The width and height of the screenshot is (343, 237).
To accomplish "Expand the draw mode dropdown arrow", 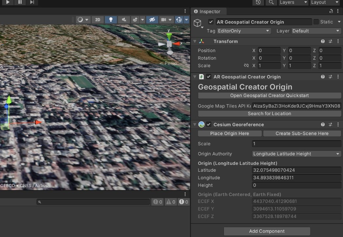I will coord(87,20).
